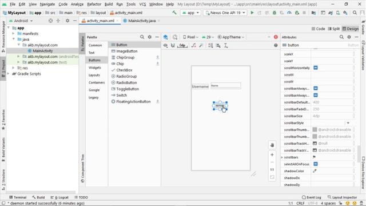Click the Infer Constraints magic wand icon
Viewport: 366px width, 206px height.
[x=201, y=46]
